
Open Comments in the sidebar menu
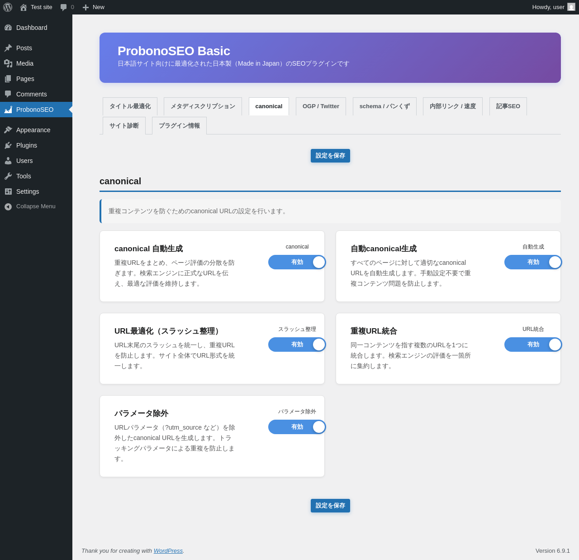point(36,94)
